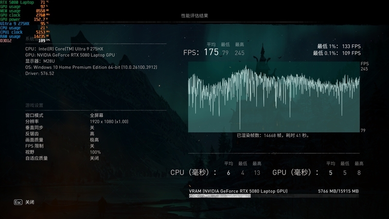
Task: Click the maximum FPS value 245 beside the average
Action: pos(239,53)
